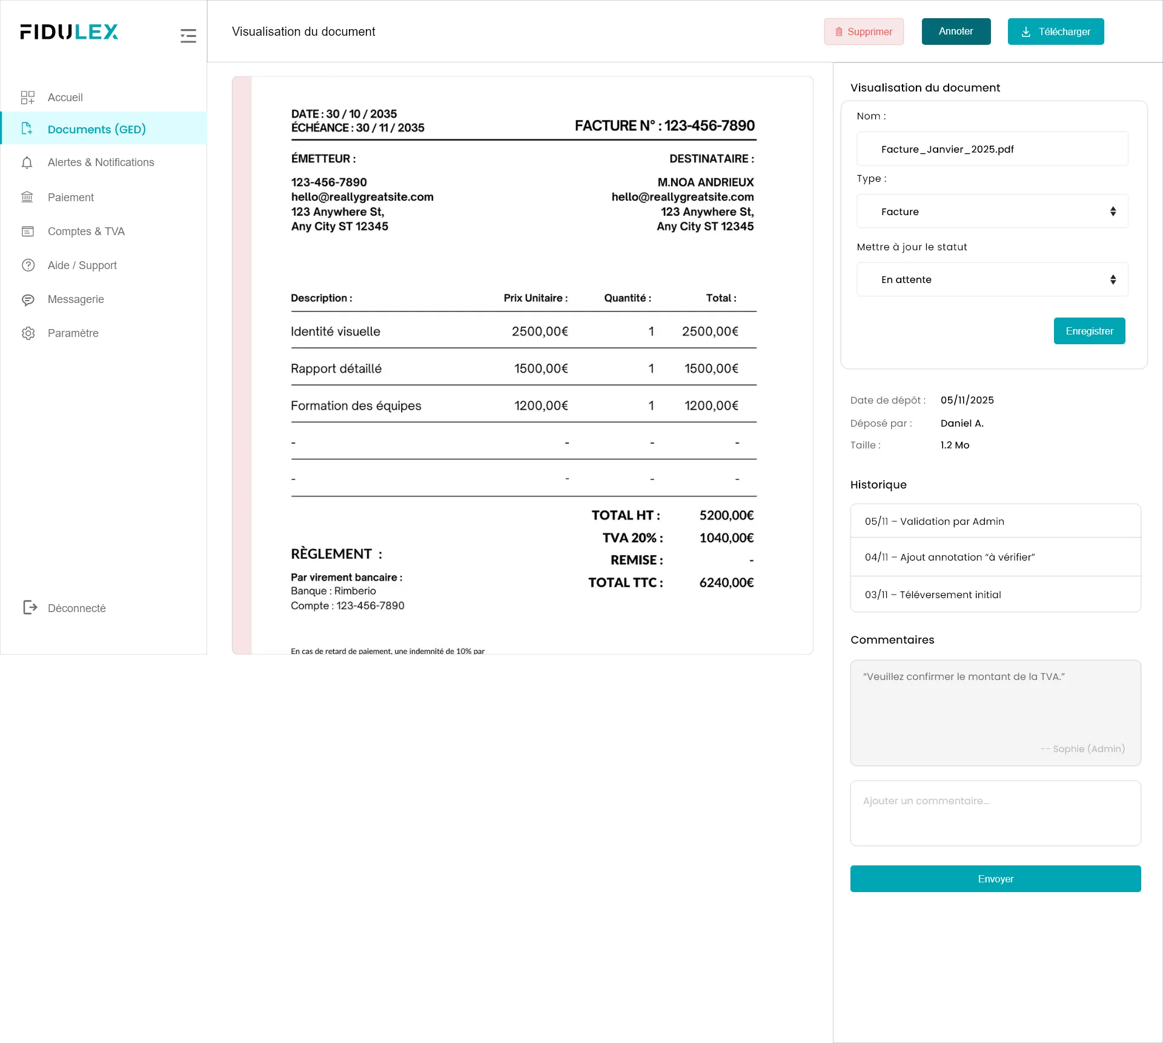Click the document name input field
The height and width of the screenshot is (1043, 1163).
click(x=992, y=149)
